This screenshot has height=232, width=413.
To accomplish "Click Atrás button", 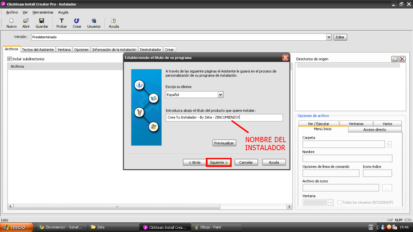I will [x=195, y=162].
